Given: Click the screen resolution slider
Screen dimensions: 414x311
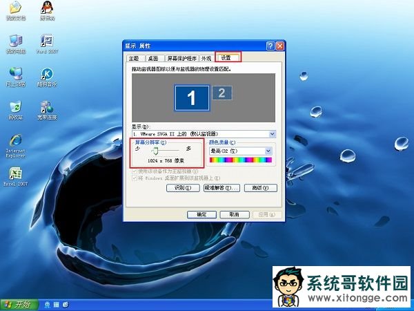Looking at the screenshot, I should [x=157, y=149].
